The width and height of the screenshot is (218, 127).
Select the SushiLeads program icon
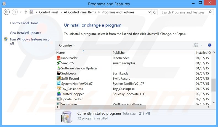[59, 73]
